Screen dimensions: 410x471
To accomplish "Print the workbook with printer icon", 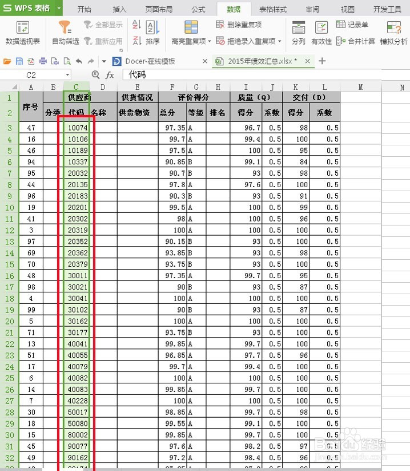I will point(43,61).
